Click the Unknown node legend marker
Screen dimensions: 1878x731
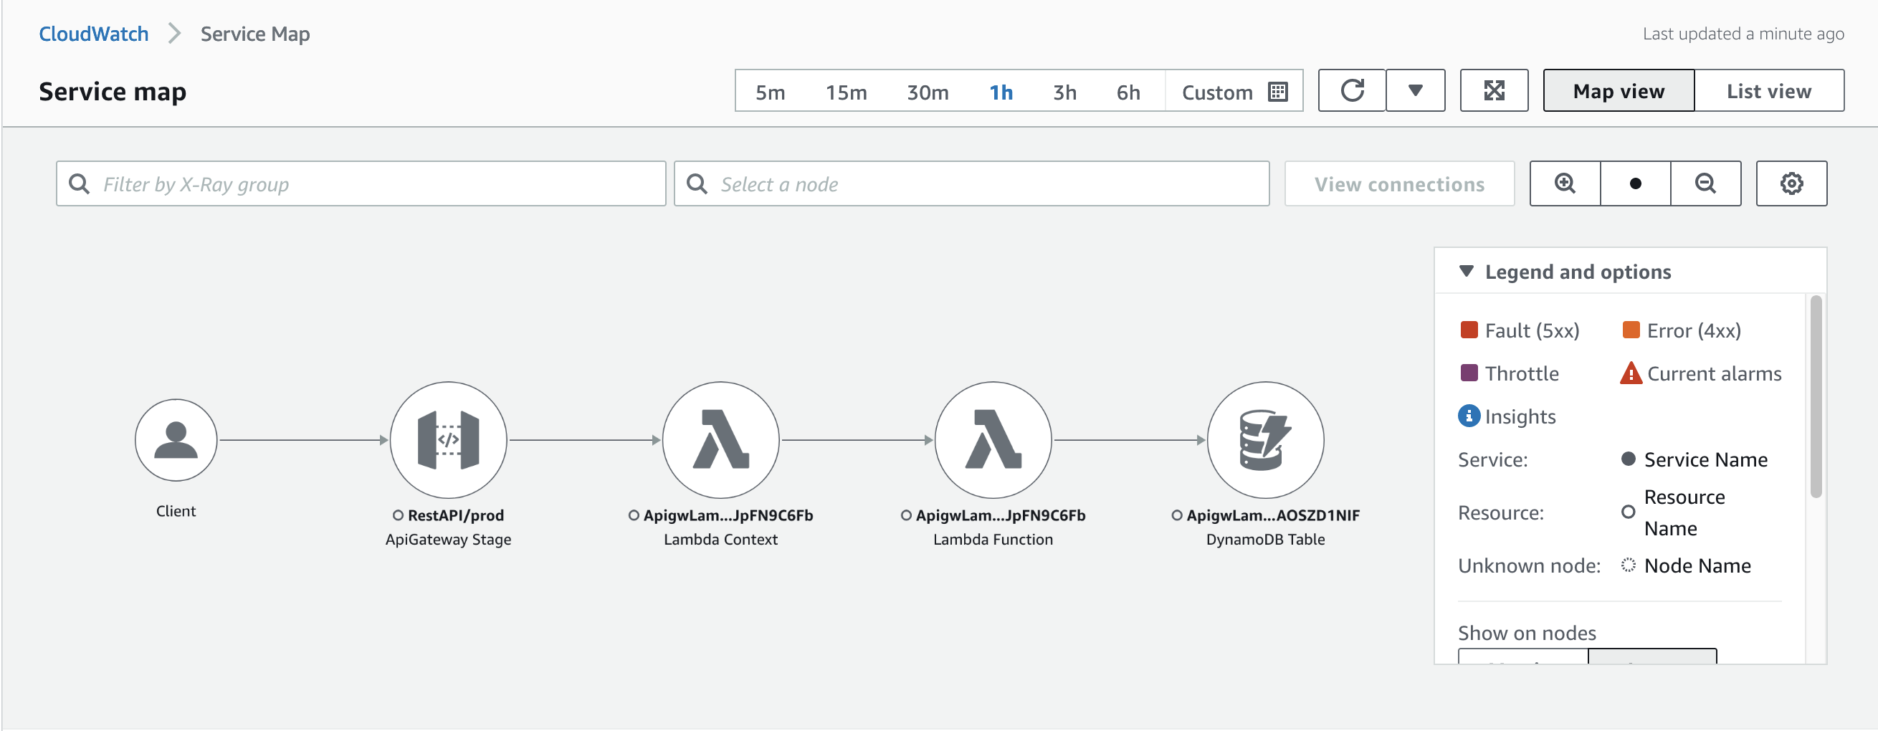(1628, 565)
